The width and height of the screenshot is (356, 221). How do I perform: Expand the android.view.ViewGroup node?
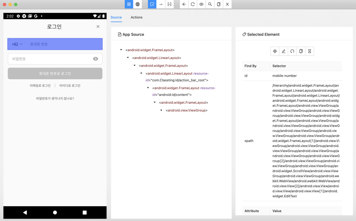pyautogui.click(x=161, y=110)
